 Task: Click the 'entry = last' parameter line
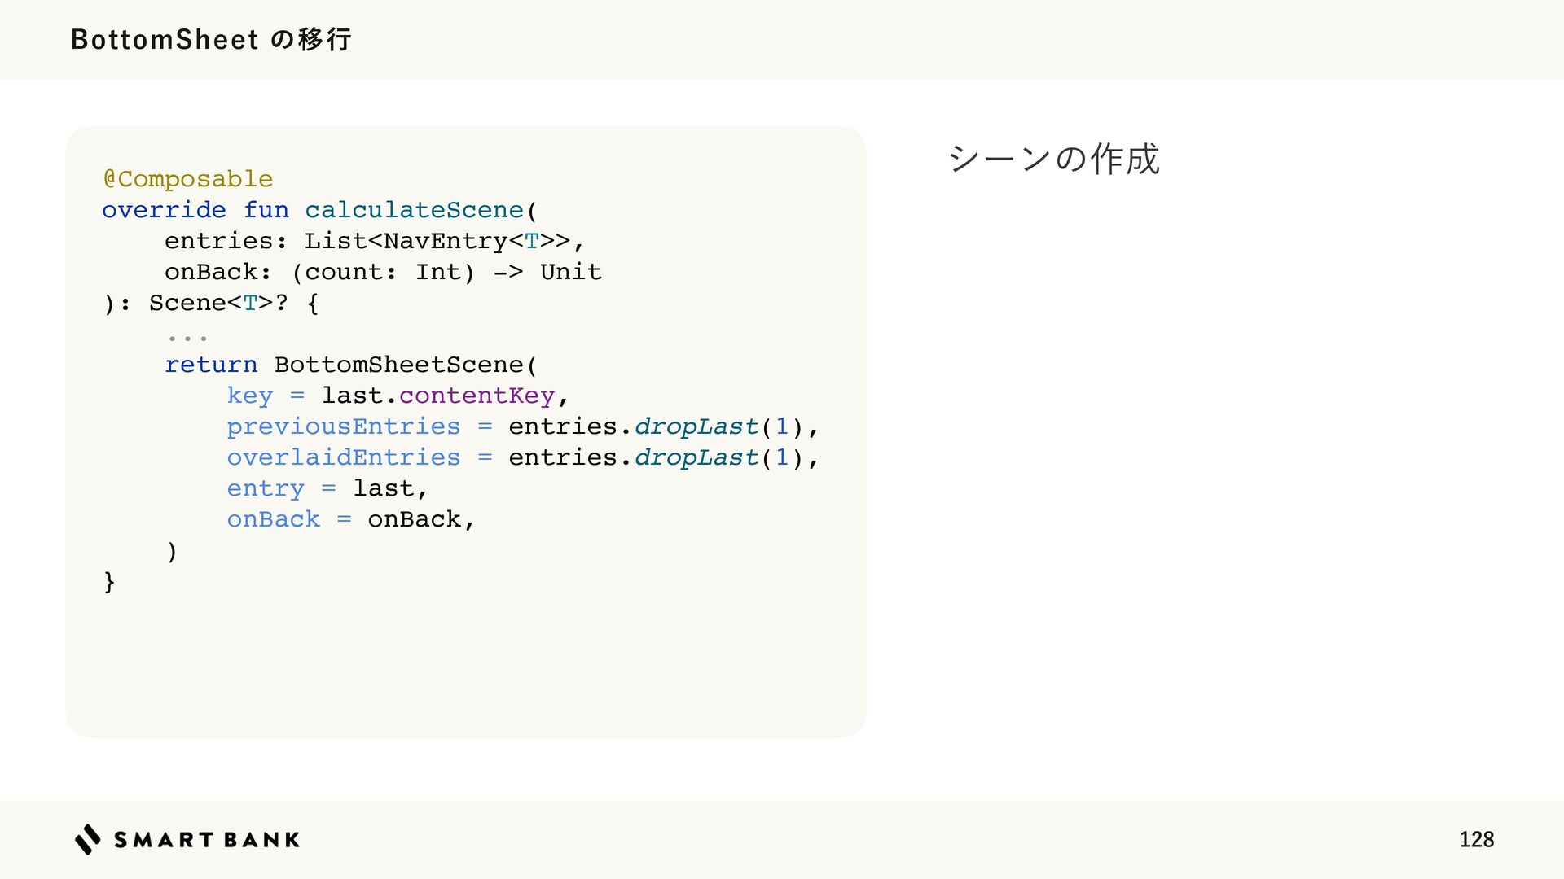pyautogui.click(x=327, y=488)
